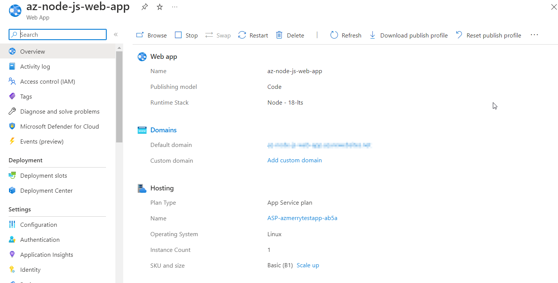Open Authentication settings
558x283 pixels.
point(58,240)
